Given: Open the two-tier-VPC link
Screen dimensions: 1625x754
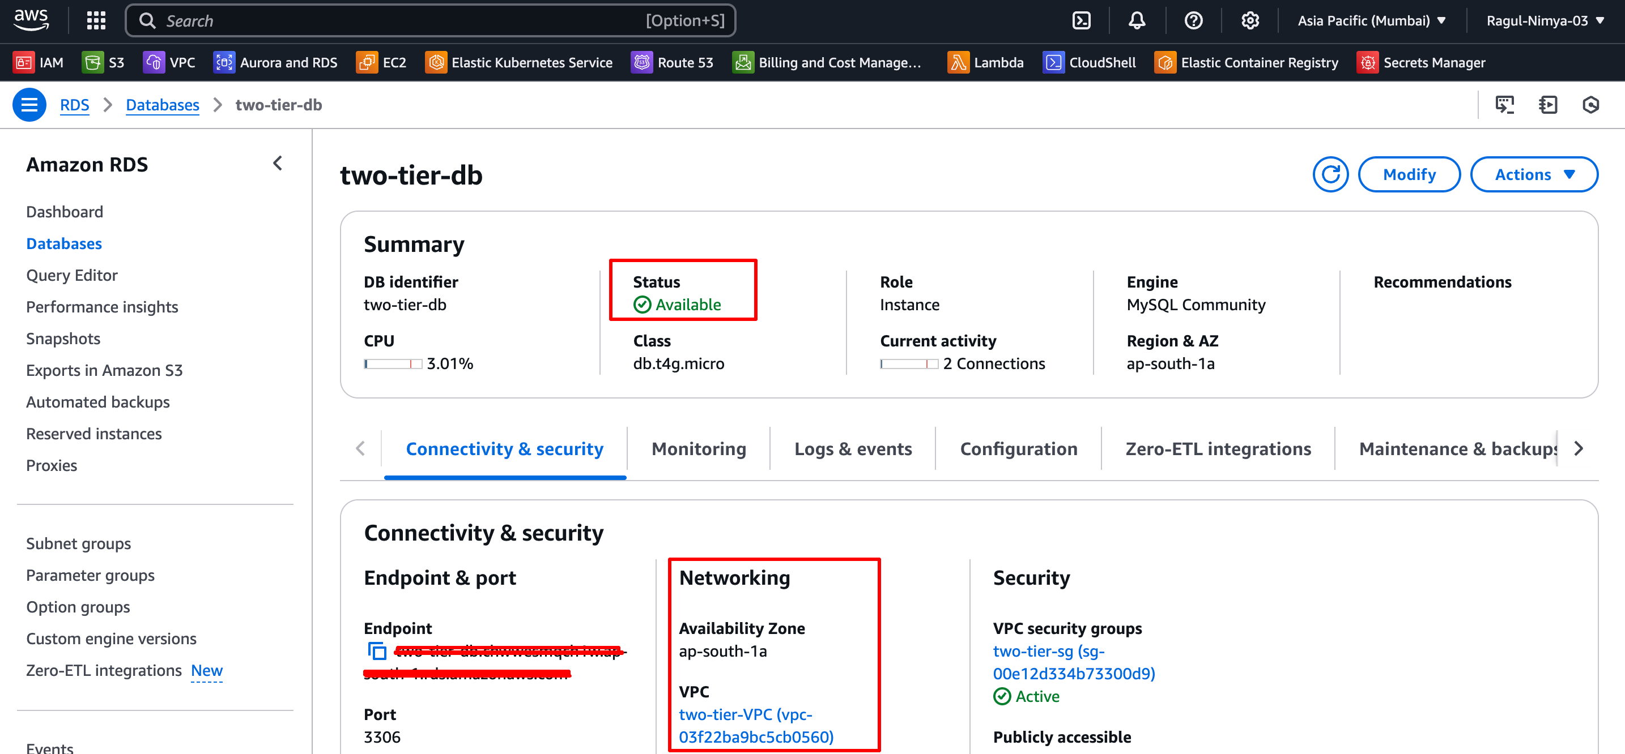Looking at the screenshot, I should pos(756,726).
